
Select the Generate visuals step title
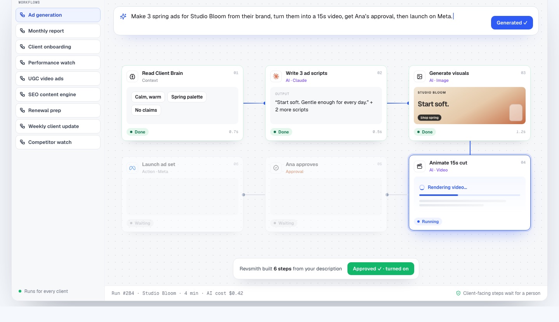(x=449, y=73)
